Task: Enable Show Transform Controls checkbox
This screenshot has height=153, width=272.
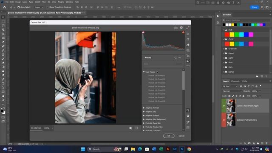Action: tap(47, 7)
